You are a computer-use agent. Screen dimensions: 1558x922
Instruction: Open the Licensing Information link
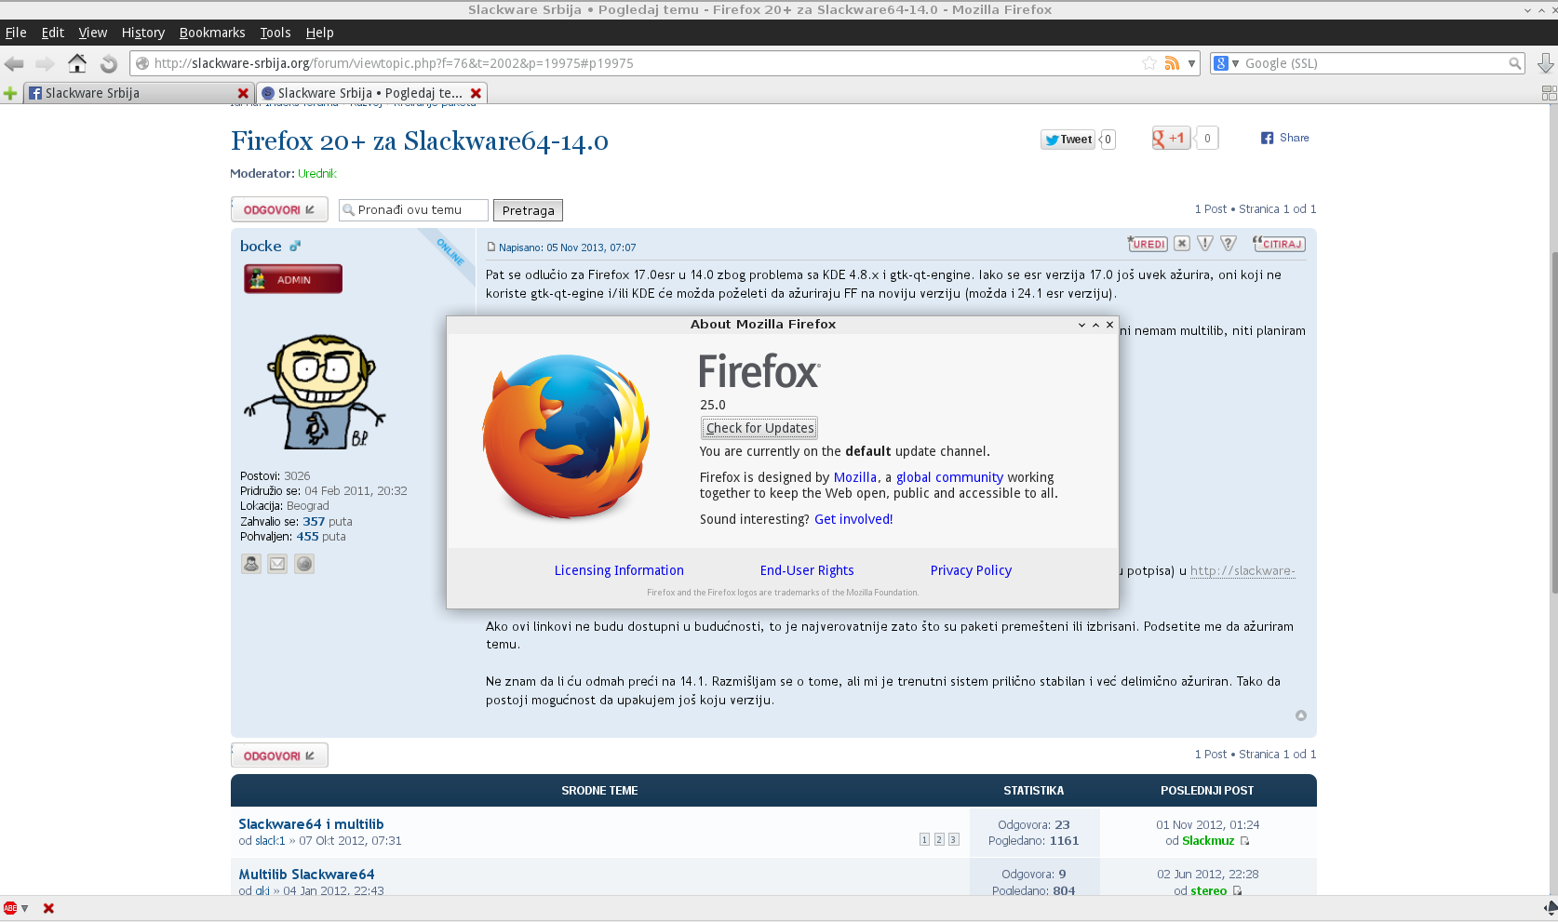click(619, 570)
